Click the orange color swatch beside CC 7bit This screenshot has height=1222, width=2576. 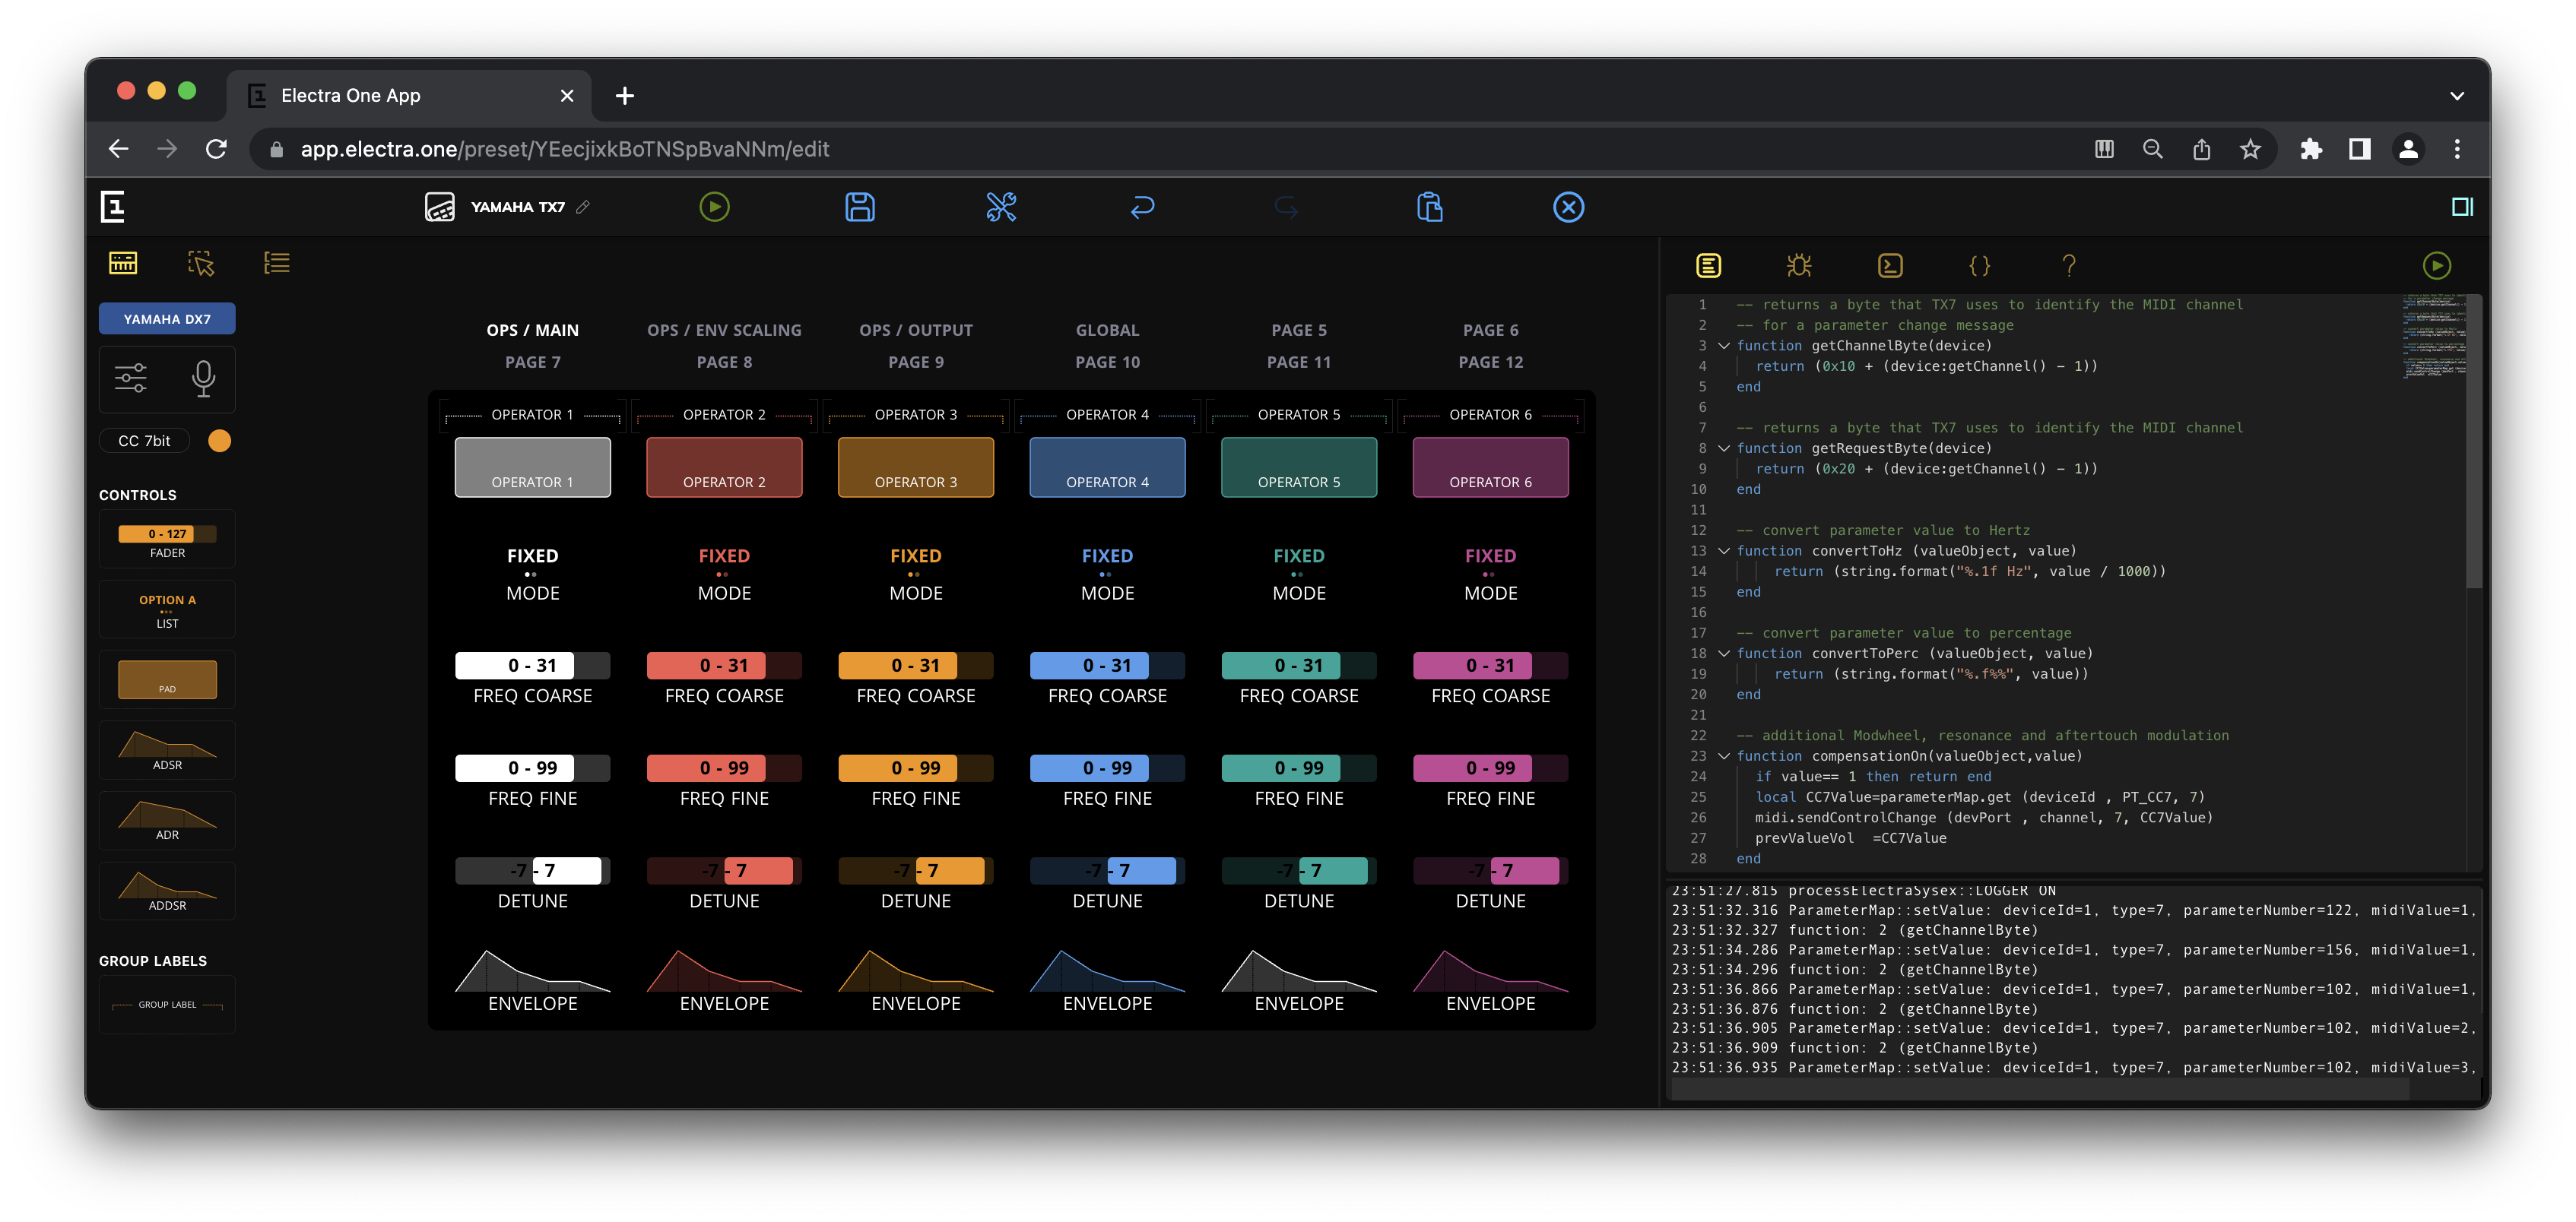pyautogui.click(x=220, y=441)
